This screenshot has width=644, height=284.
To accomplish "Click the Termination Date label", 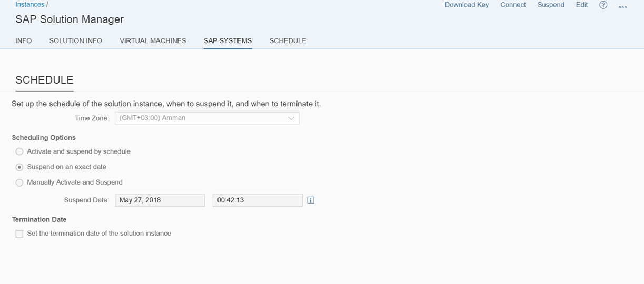I will tap(39, 219).
